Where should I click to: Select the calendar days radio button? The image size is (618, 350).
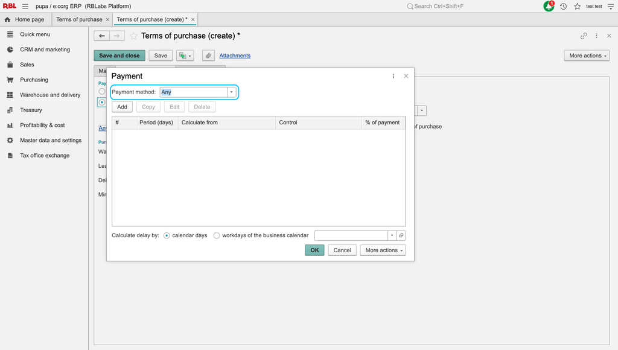click(x=167, y=236)
